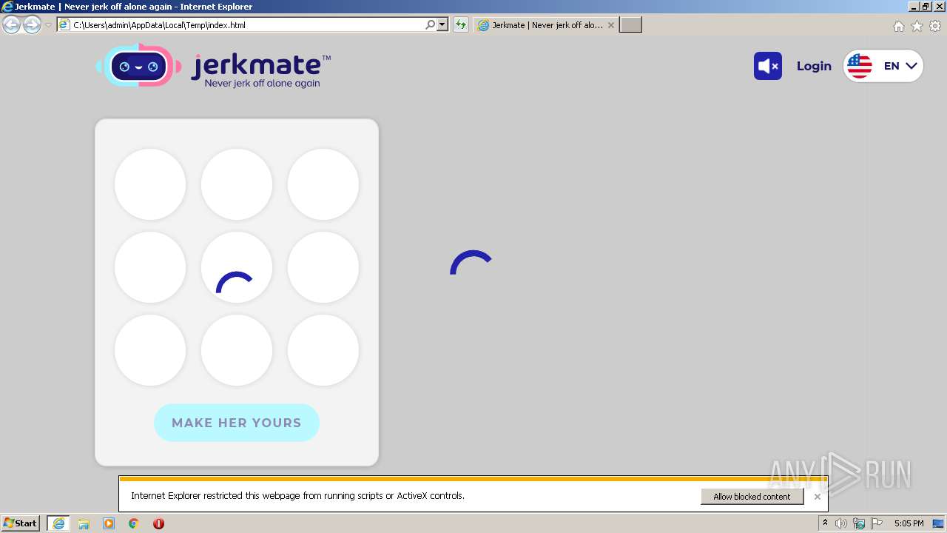This screenshot has height=533, width=947.
Task: Refresh the page with compatibility button
Action: pyautogui.click(x=461, y=24)
